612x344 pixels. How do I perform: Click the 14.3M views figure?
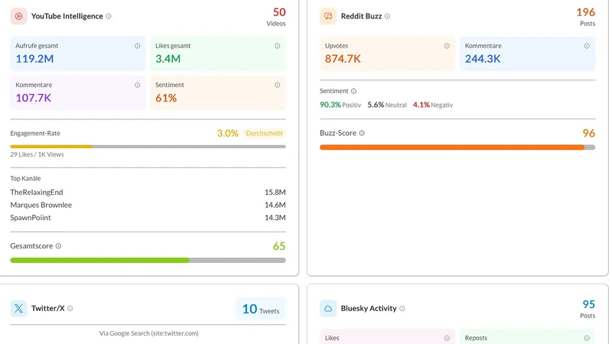[x=275, y=218]
